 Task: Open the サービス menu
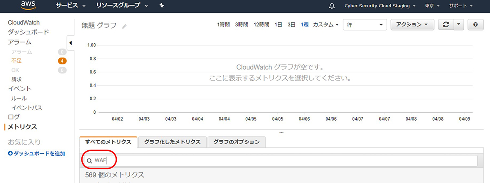70,6
